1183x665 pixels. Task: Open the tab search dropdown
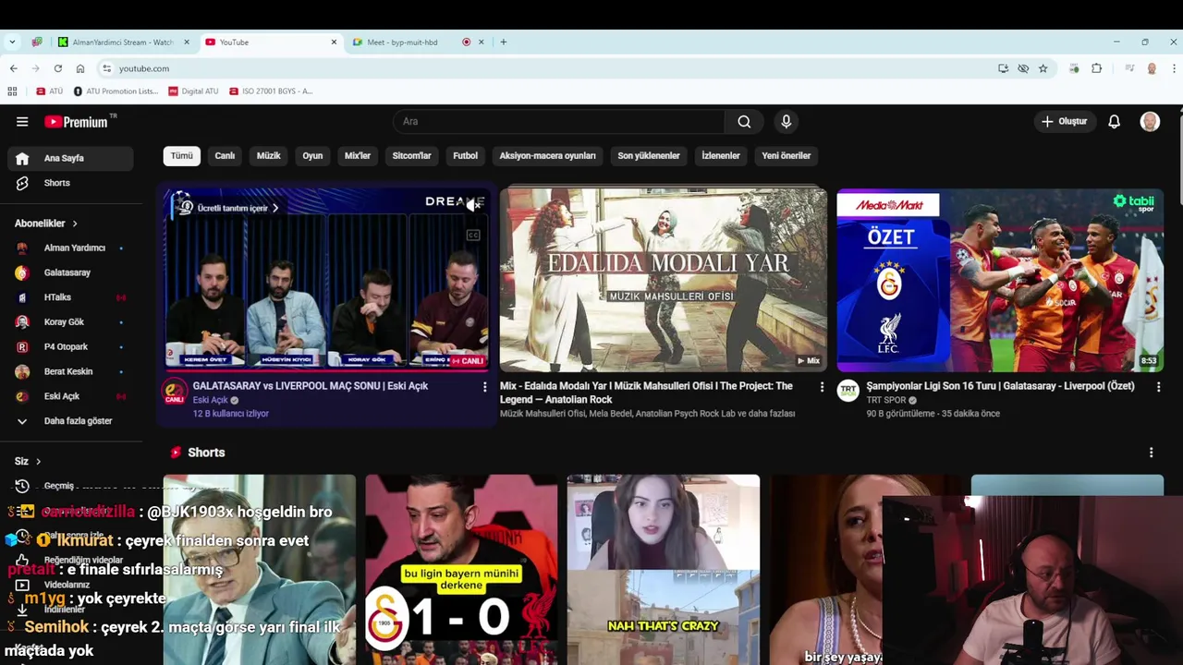(12, 42)
